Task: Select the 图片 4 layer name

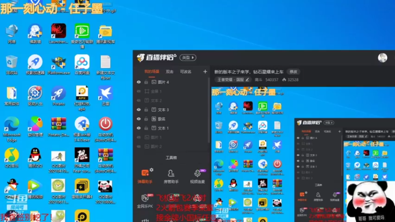Action: [x=163, y=82]
